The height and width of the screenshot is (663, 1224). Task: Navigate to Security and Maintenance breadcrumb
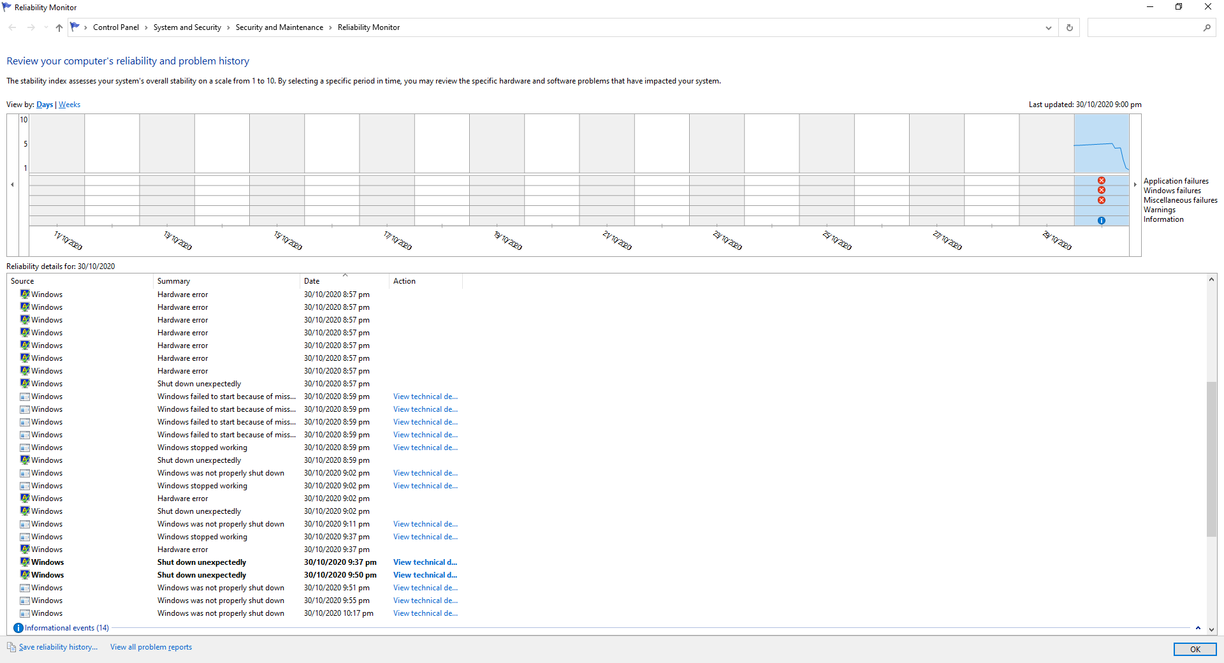coord(279,27)
